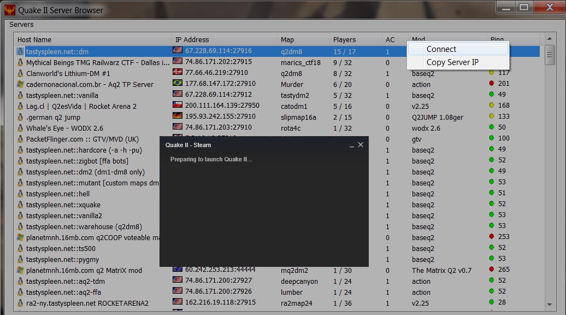Sort by Map column header
The height and width of the screenshot is (315, 566).
pos(303,39)
